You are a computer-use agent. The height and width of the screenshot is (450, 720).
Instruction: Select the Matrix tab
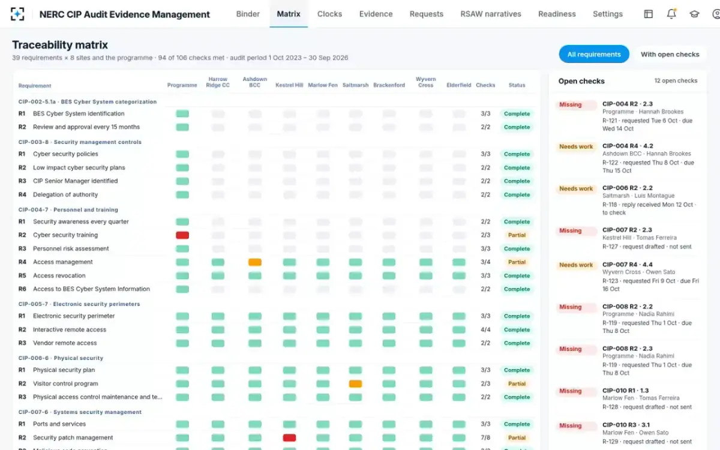point(289,14)
